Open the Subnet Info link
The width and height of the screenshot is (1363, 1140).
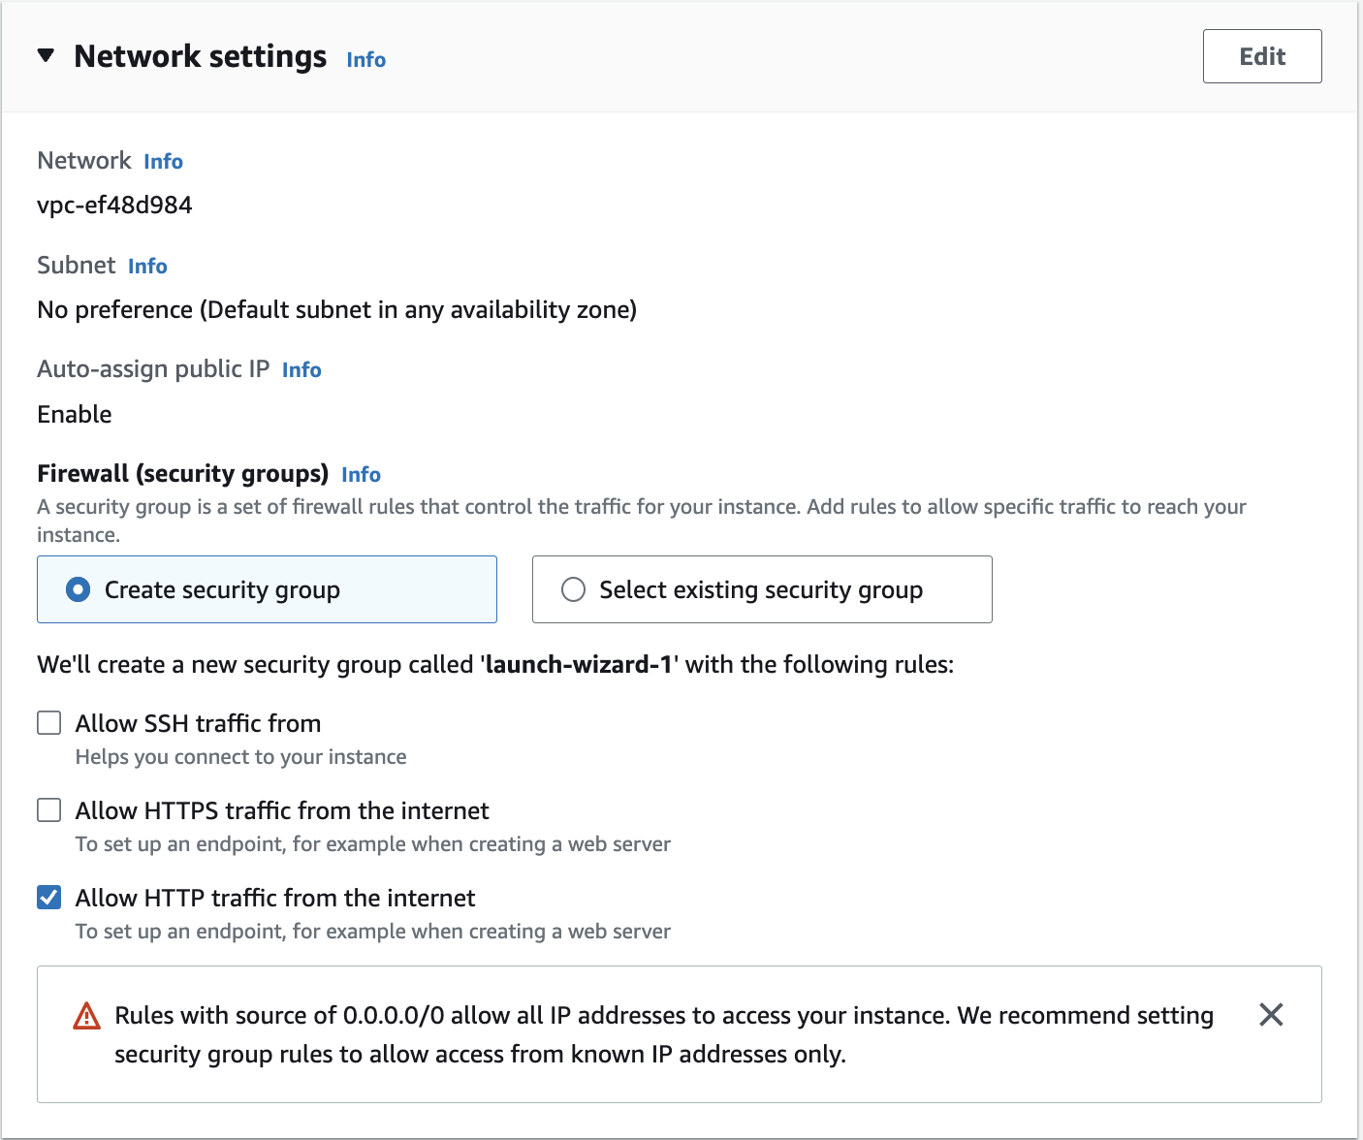pyautogui.click(x=147, y=266)
